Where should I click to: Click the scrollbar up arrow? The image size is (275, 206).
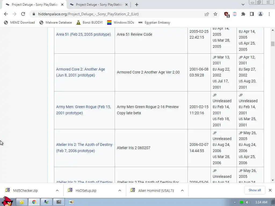(x=273, y=30)
